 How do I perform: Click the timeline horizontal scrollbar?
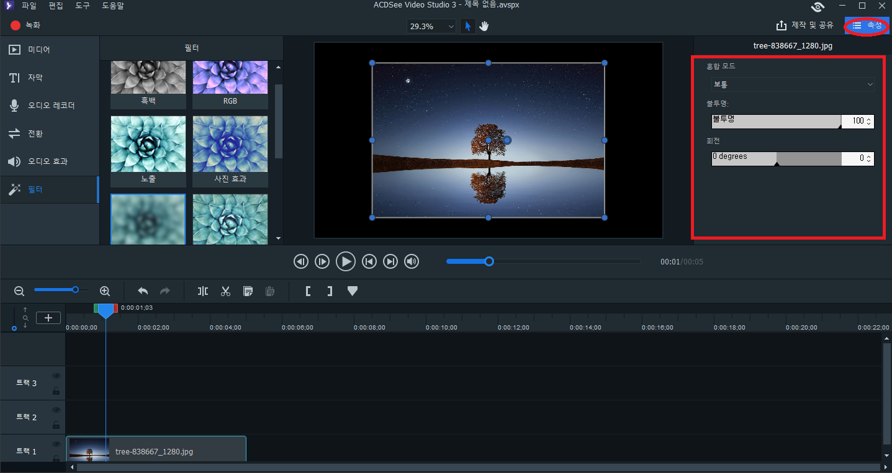[478, 467]
